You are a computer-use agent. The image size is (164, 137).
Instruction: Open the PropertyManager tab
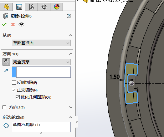(x=19, y=7)
